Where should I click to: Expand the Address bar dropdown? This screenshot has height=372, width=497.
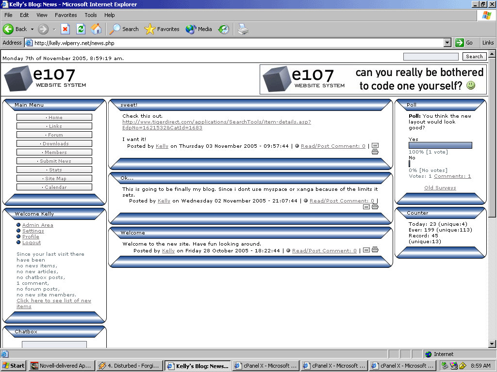(447, 43)
